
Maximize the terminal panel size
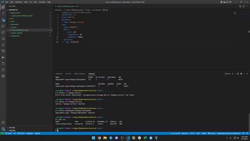click(x=245, y=74)
